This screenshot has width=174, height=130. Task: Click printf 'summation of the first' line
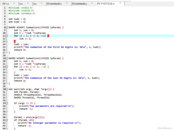coord(58,47)
